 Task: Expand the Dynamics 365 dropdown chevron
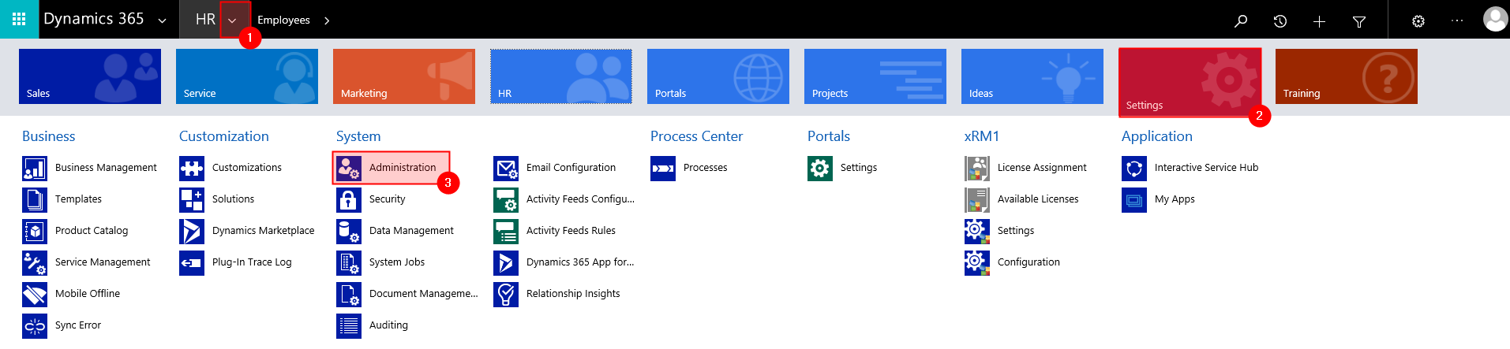[x=162, y=21]
